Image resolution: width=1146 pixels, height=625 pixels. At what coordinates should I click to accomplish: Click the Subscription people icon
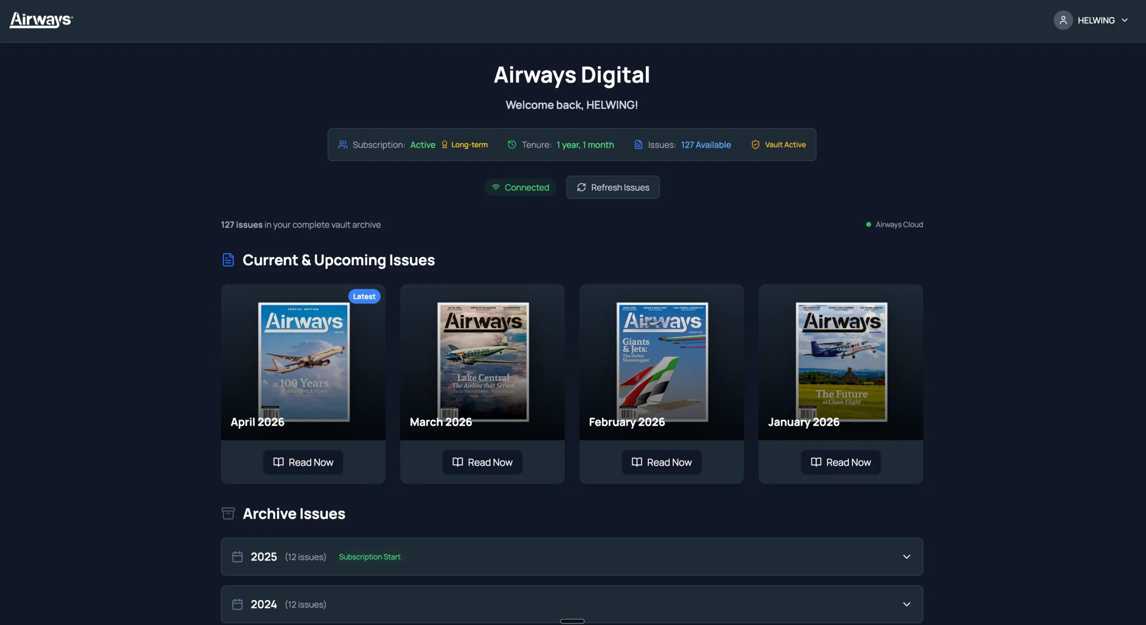tap(343, 145)
